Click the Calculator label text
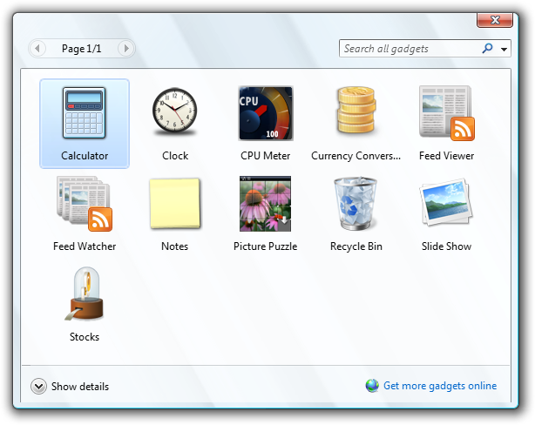Screen dimensions: 535x425 coord(85,156)
